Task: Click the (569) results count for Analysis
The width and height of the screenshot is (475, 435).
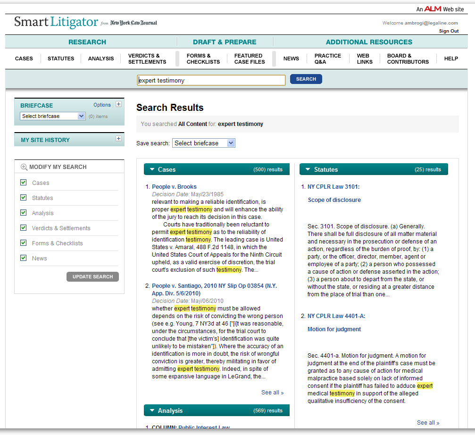Action: pyautogui.click(x=268, y=411)
